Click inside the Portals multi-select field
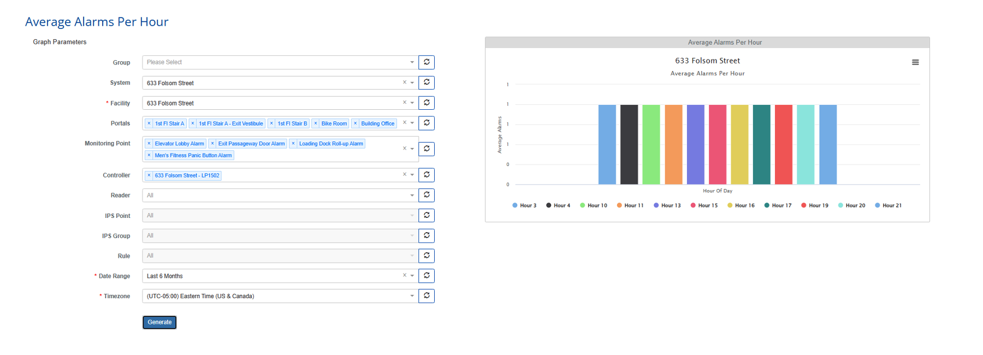 (399, 123)
